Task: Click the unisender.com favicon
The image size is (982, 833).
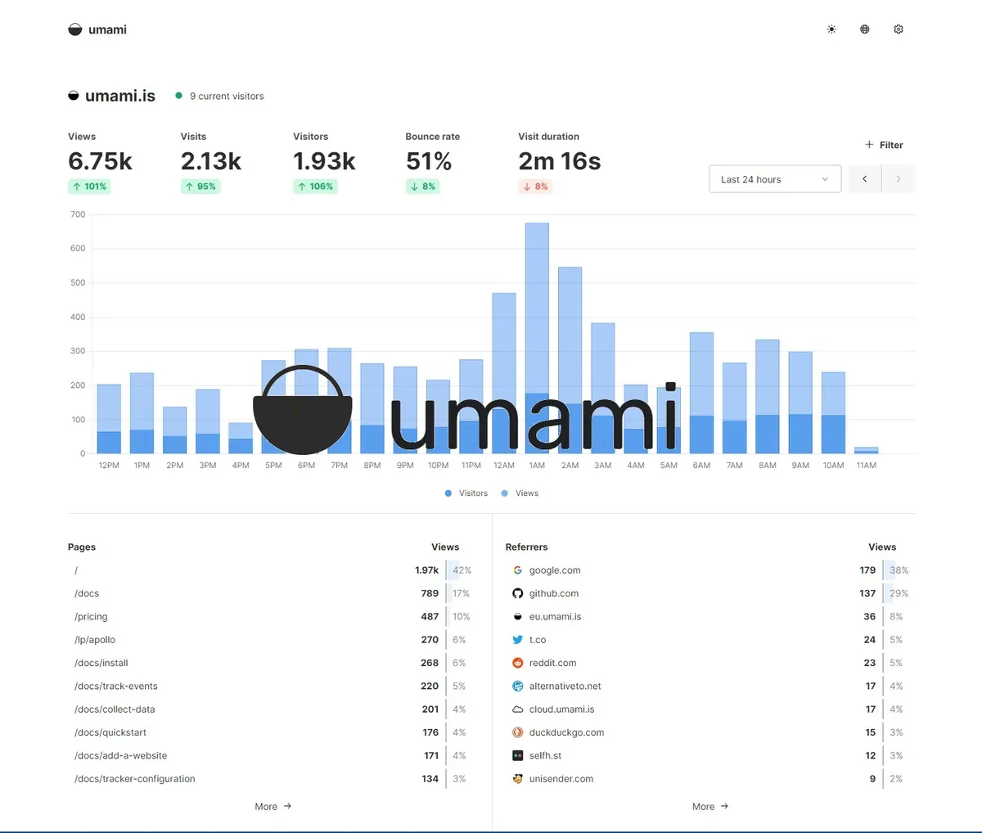Action: pyautogui.click(x=517, y=779)
